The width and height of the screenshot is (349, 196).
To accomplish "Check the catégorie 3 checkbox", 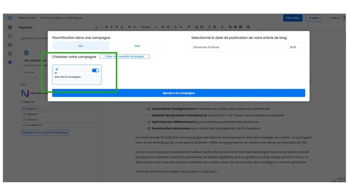I will coord(24,119).
